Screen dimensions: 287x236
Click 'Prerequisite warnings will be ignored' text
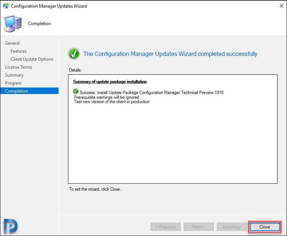tap(107, 97)
